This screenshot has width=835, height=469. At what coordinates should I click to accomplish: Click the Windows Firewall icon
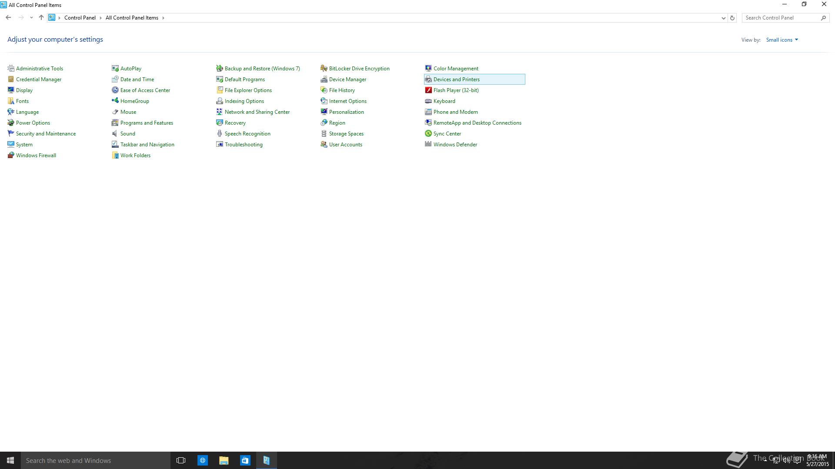pos(11,155)
